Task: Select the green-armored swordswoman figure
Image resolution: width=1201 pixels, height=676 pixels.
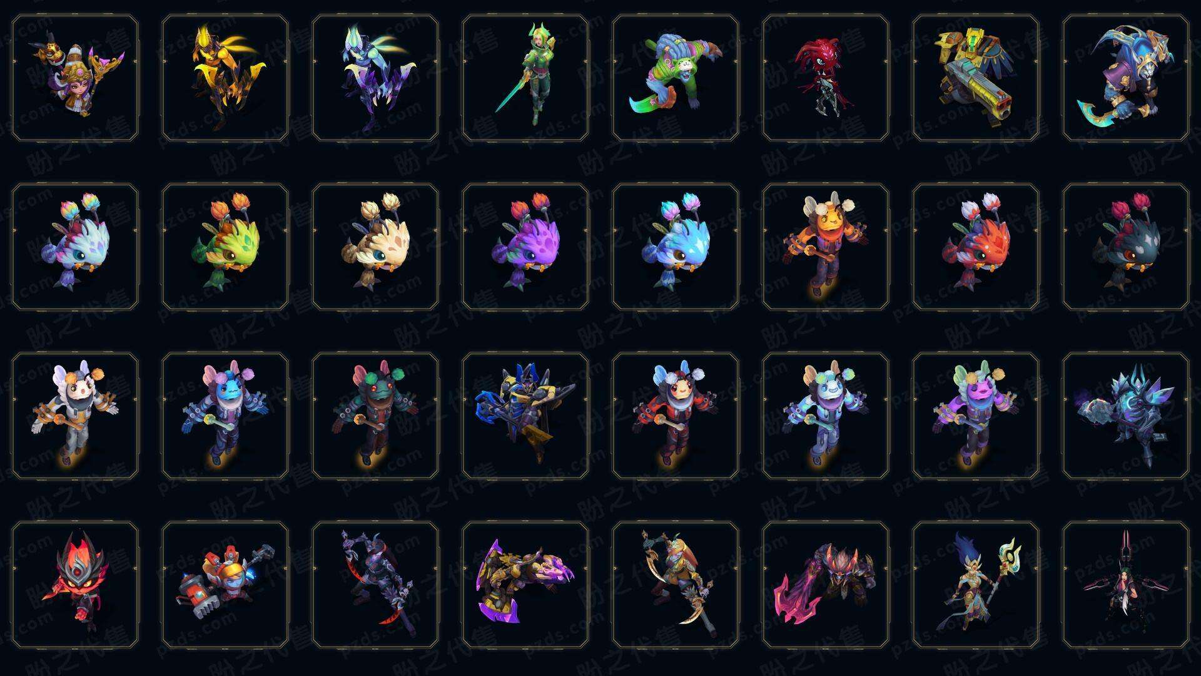Action: (525, 78)
